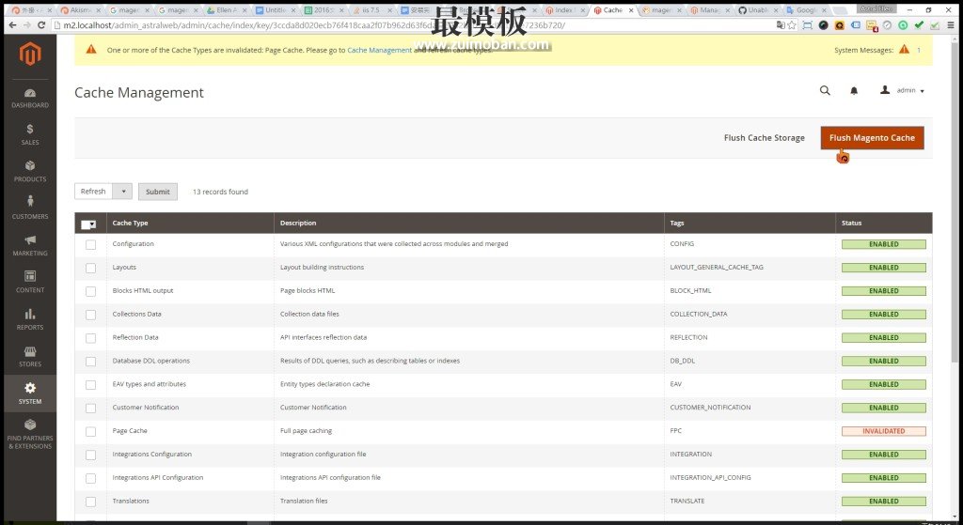The height and width of the screenshot is (525, 963).
Task: Open the Products menu in sidebar
Action: 29,172
